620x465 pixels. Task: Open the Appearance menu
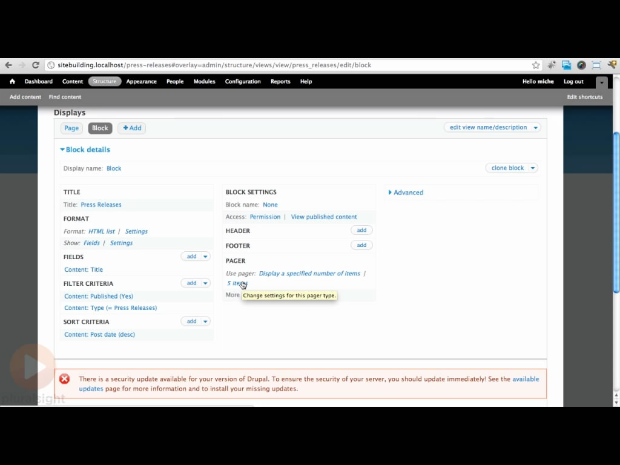[x=142, y=82]
